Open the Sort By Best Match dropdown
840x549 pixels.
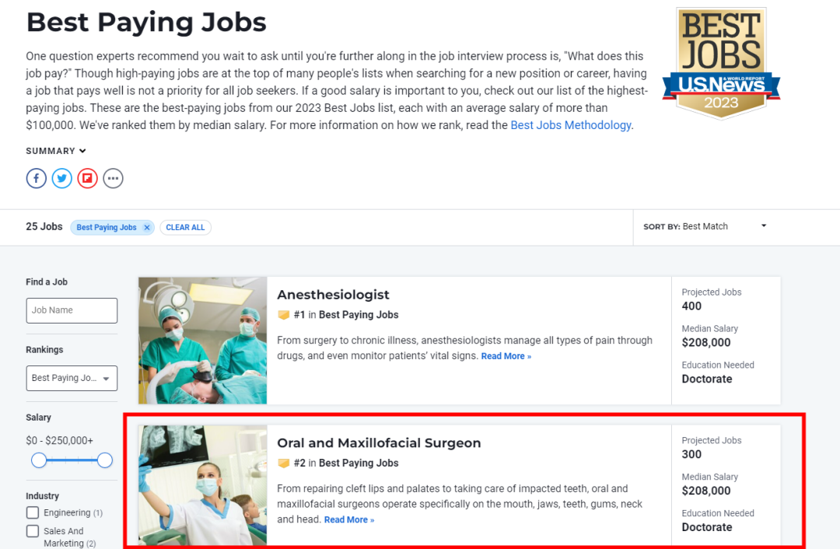click(705, 226)
